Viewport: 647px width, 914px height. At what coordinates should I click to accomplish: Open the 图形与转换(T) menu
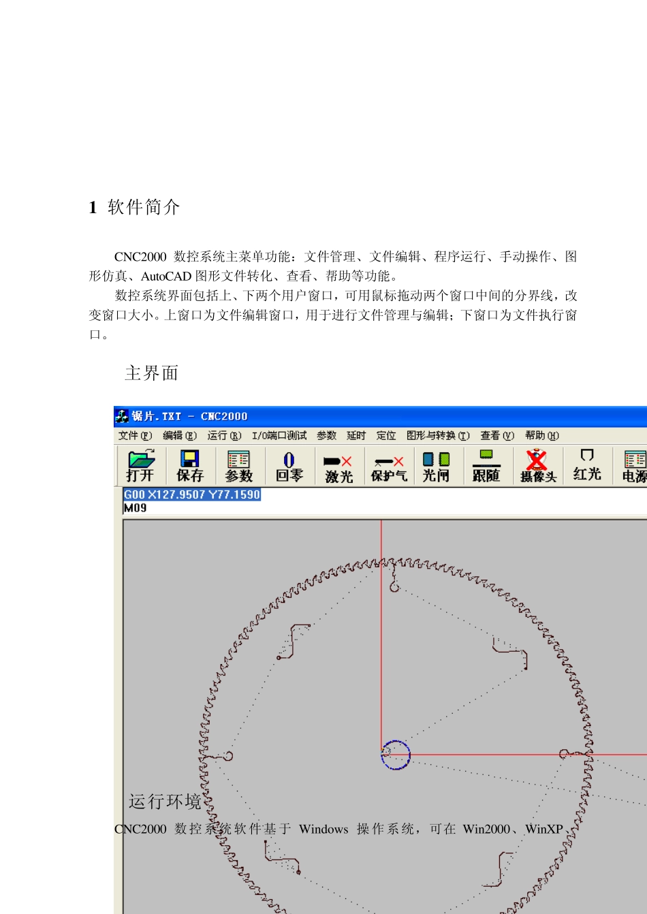coord(438,436)
